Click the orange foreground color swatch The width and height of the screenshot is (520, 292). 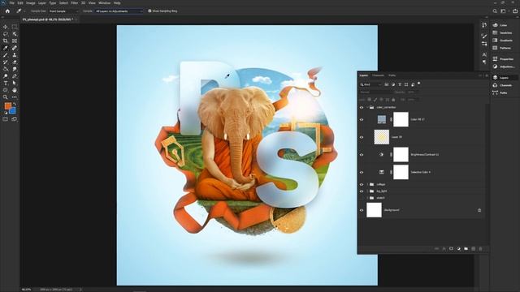[x=7, y=106]
